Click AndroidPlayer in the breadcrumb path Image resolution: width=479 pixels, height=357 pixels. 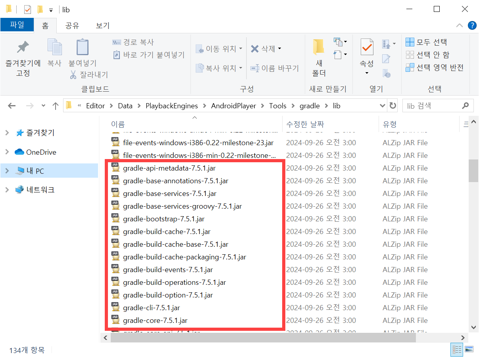point(234,106)
